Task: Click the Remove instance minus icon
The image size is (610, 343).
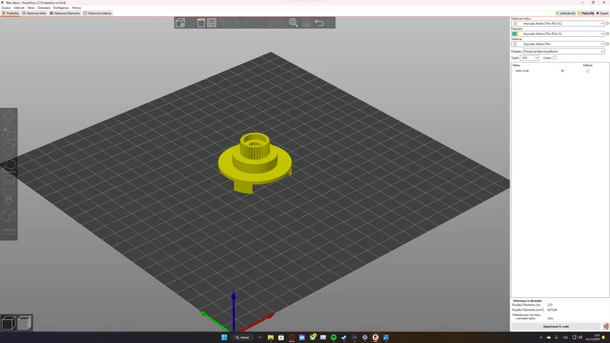Action: point(258,23)
